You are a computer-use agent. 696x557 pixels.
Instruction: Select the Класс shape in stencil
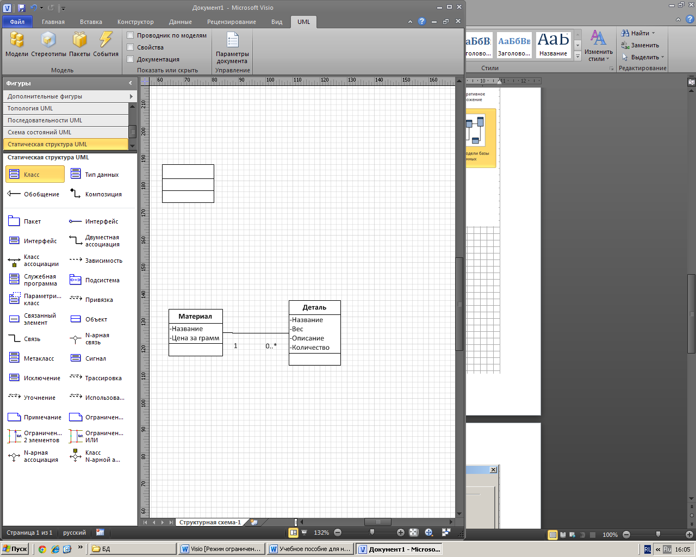pyautogui.click(x=35, y=175)
